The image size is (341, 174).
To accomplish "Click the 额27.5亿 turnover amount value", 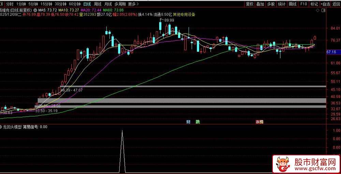I will (x=104, y=15).
